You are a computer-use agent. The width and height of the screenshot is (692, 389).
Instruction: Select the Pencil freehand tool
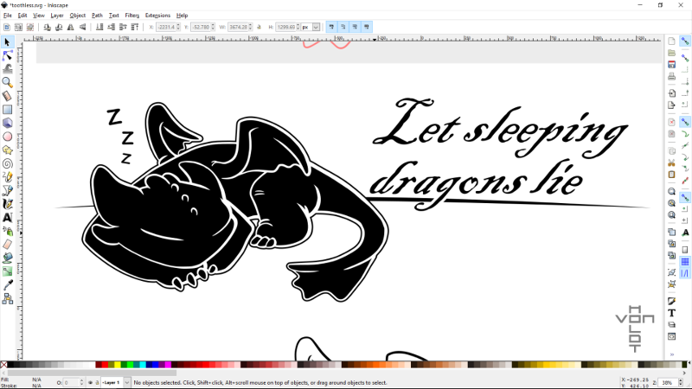point(7,177)
